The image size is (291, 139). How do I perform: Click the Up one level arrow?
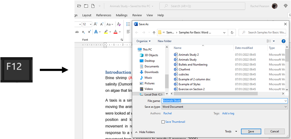click(x=154, y=33)
